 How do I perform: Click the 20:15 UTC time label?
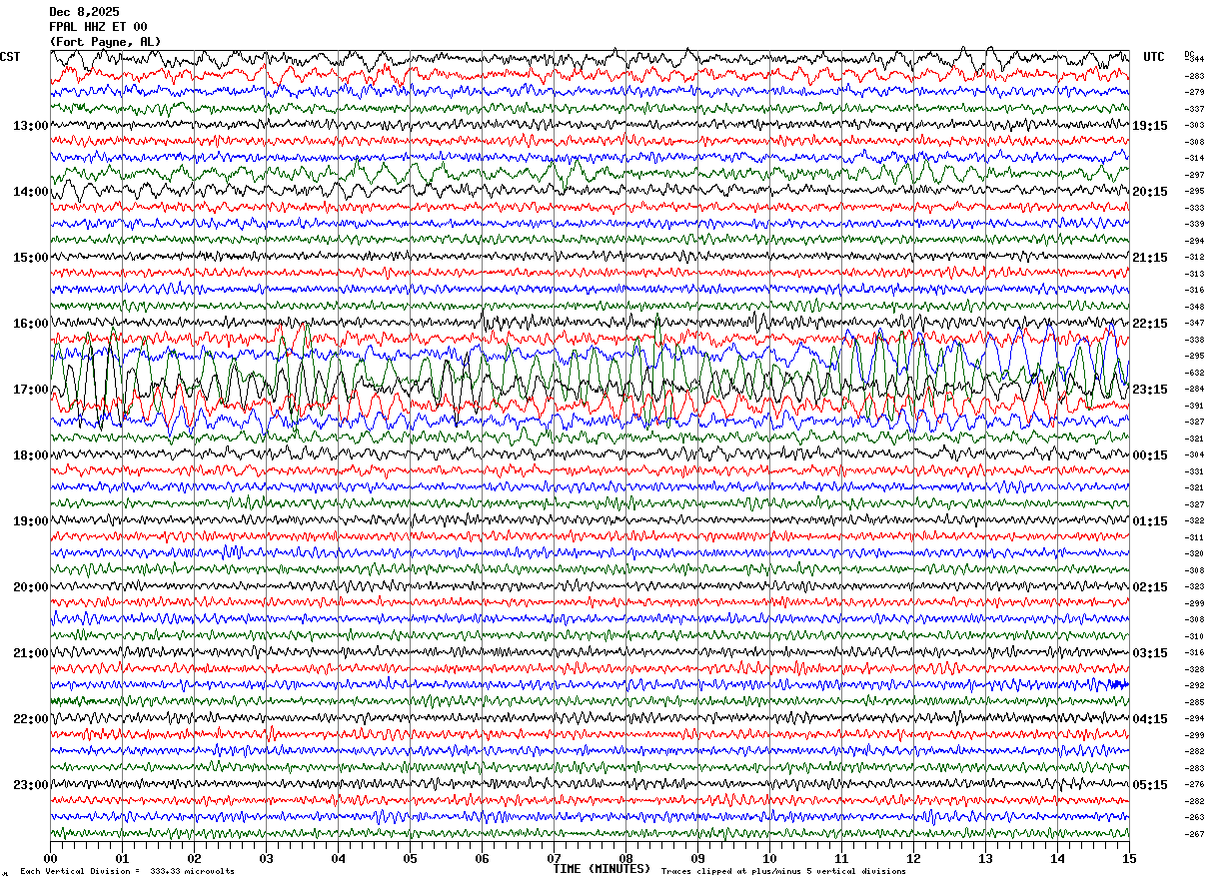[1150, 192]
